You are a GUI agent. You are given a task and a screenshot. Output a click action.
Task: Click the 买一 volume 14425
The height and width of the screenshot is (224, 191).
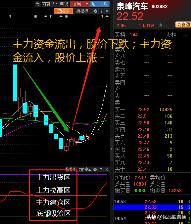click(x=166, y=110)
